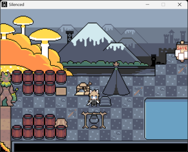Click the wooden crate next to barrels

coord(61,91)
